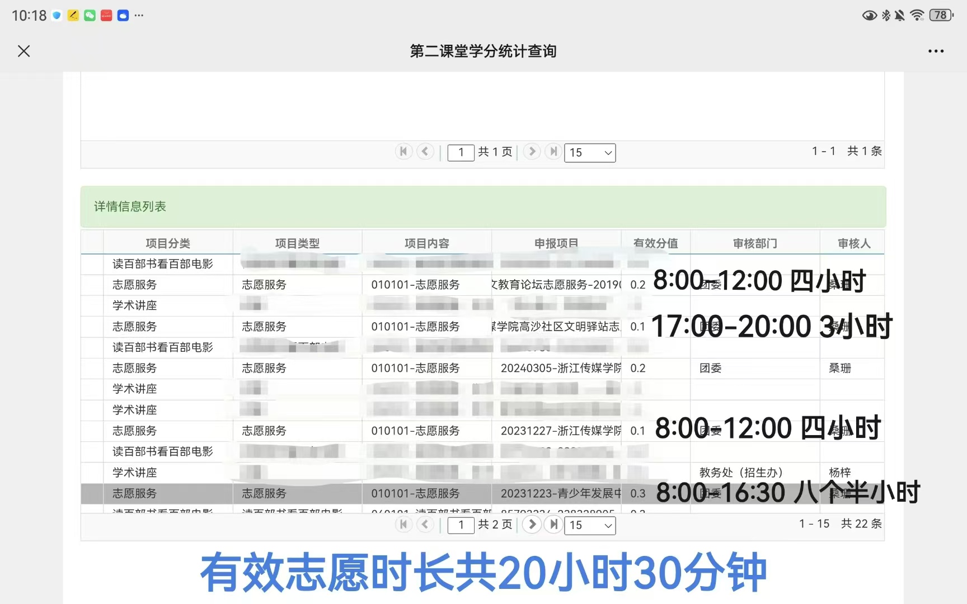Image resolution: width=967 pixels, height=604 pixels.
Task: Click page number field in bottom pager
Action: tap(461, 525)
